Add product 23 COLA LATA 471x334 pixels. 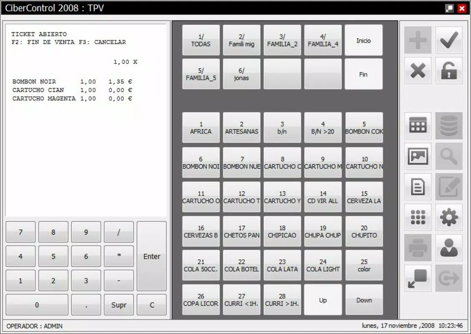click(283, 265)
